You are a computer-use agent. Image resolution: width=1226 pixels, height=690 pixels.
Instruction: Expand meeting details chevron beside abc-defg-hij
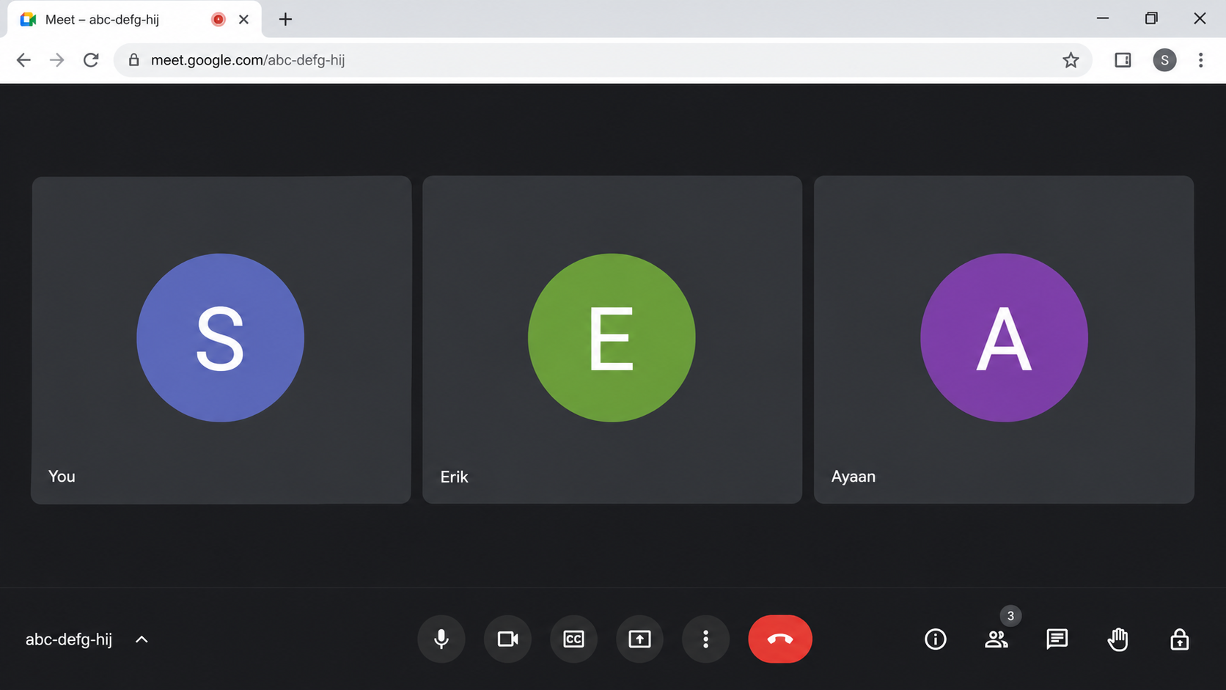point(142,639)
